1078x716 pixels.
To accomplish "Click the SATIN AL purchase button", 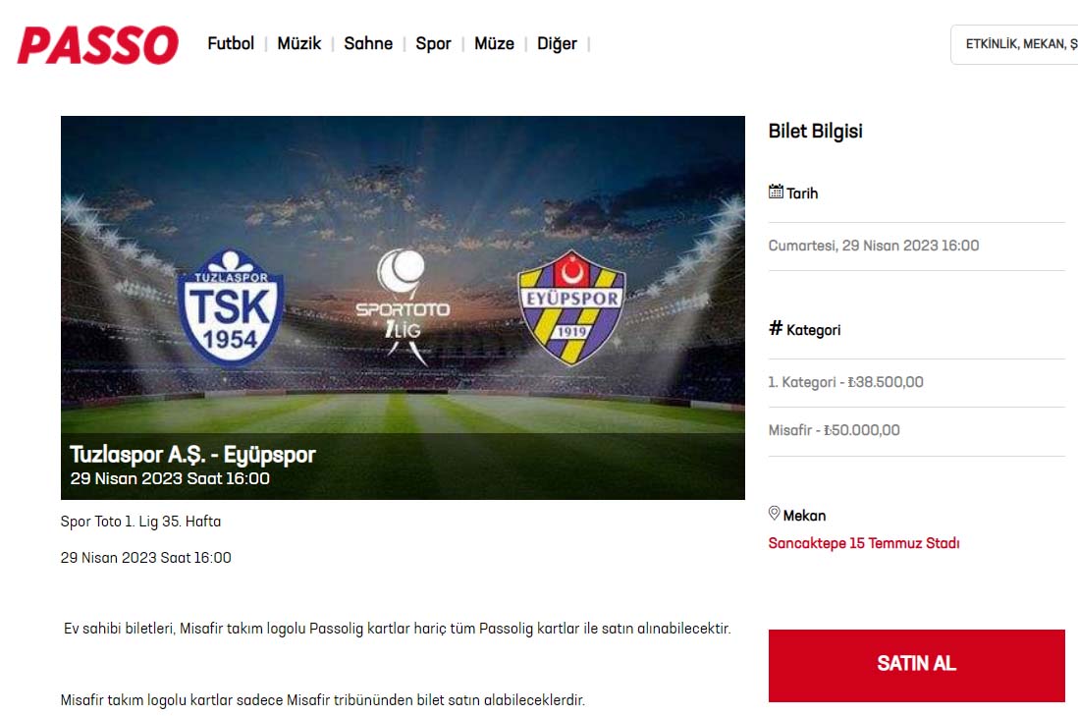I will click(x=916, y=665).
